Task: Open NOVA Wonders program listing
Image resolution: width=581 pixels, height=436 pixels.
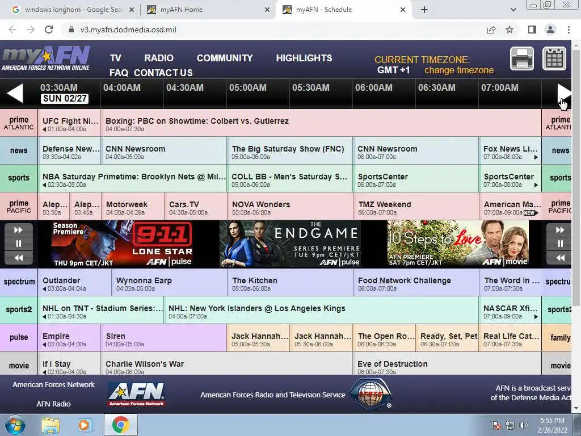Action: coord(290,207)
